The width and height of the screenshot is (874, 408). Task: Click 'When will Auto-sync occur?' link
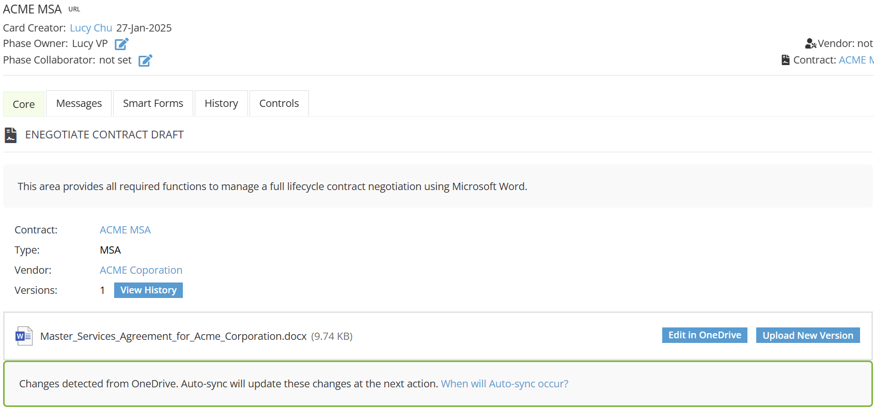505,384
